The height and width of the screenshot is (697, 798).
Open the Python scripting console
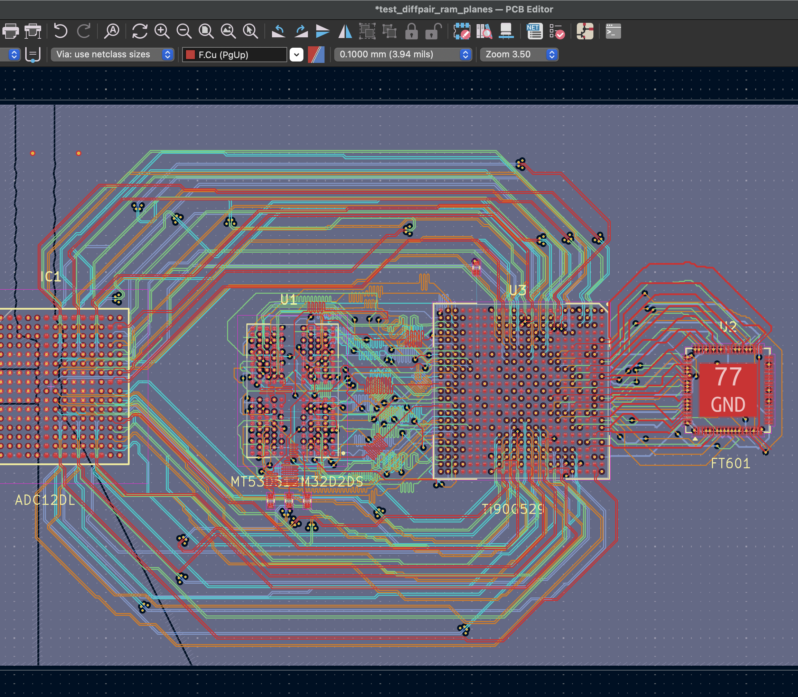coord(613,31)
